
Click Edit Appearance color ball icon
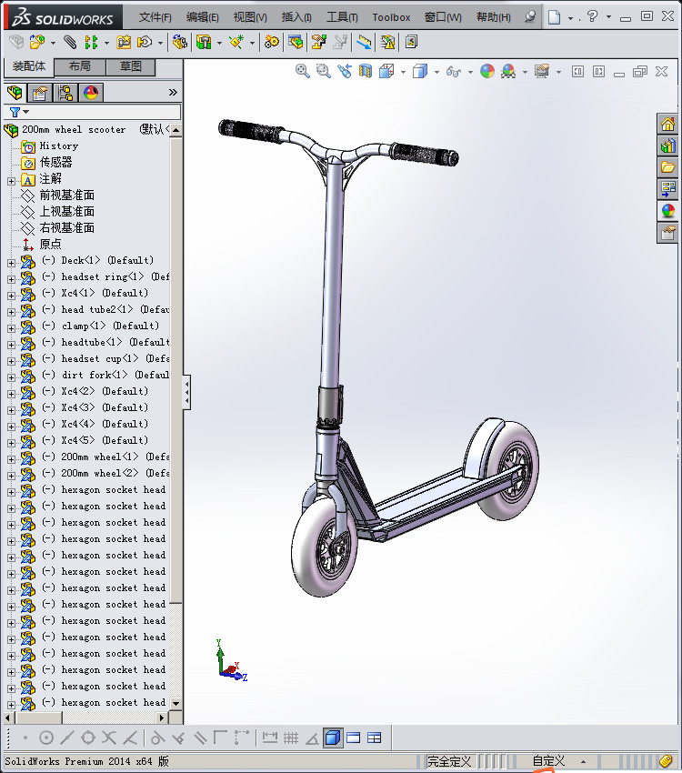(x=487, y=72)
